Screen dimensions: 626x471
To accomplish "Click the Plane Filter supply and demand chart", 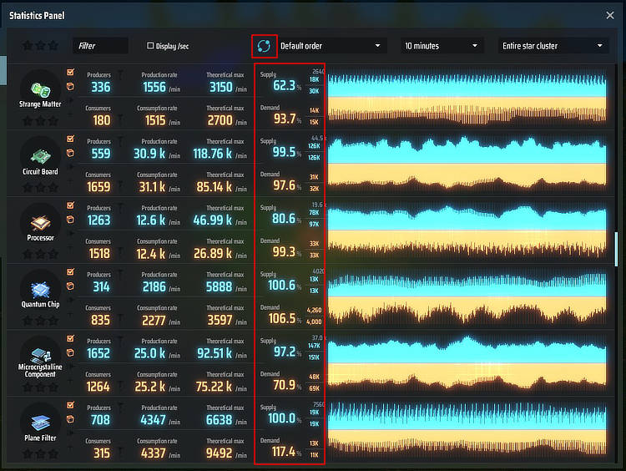I will (x=467, y=430).
